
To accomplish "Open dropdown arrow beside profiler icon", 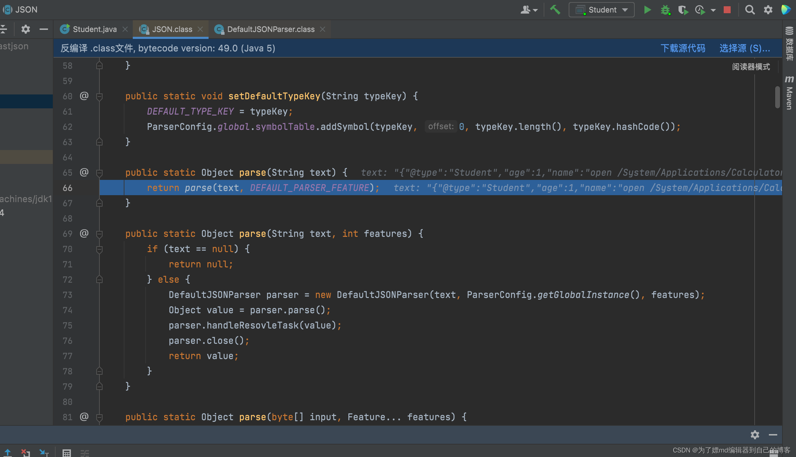I will tap(713, 10).
